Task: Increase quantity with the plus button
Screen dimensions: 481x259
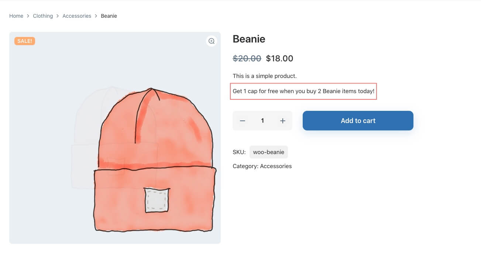Action: [283, 121]
